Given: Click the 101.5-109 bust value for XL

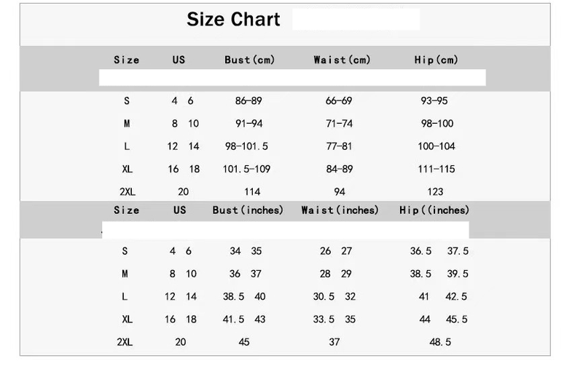Looking at the screenshot, I should point(246,169).
